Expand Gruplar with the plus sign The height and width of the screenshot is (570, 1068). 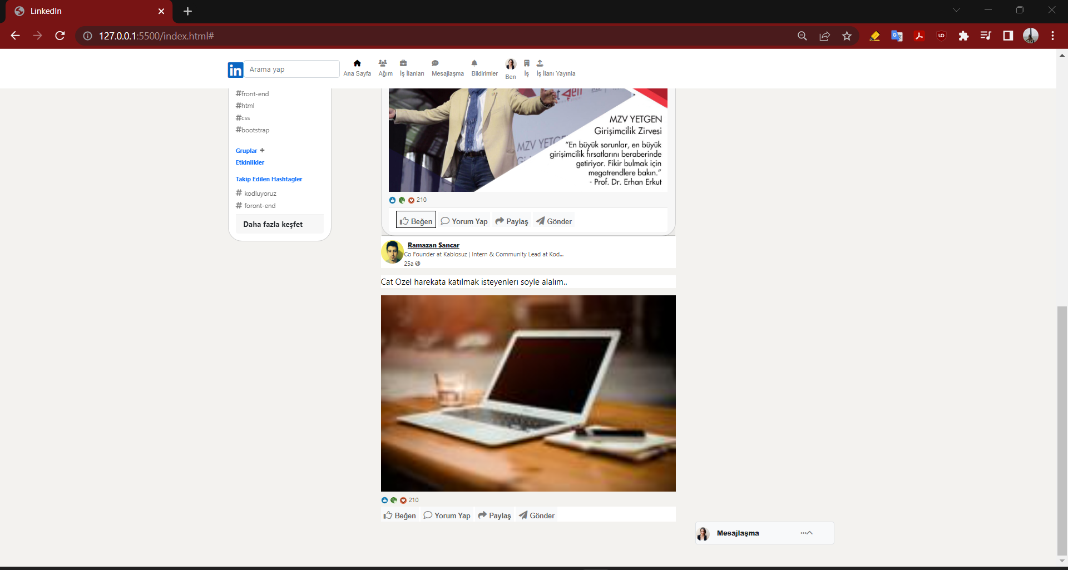click(x=262, y=150)
